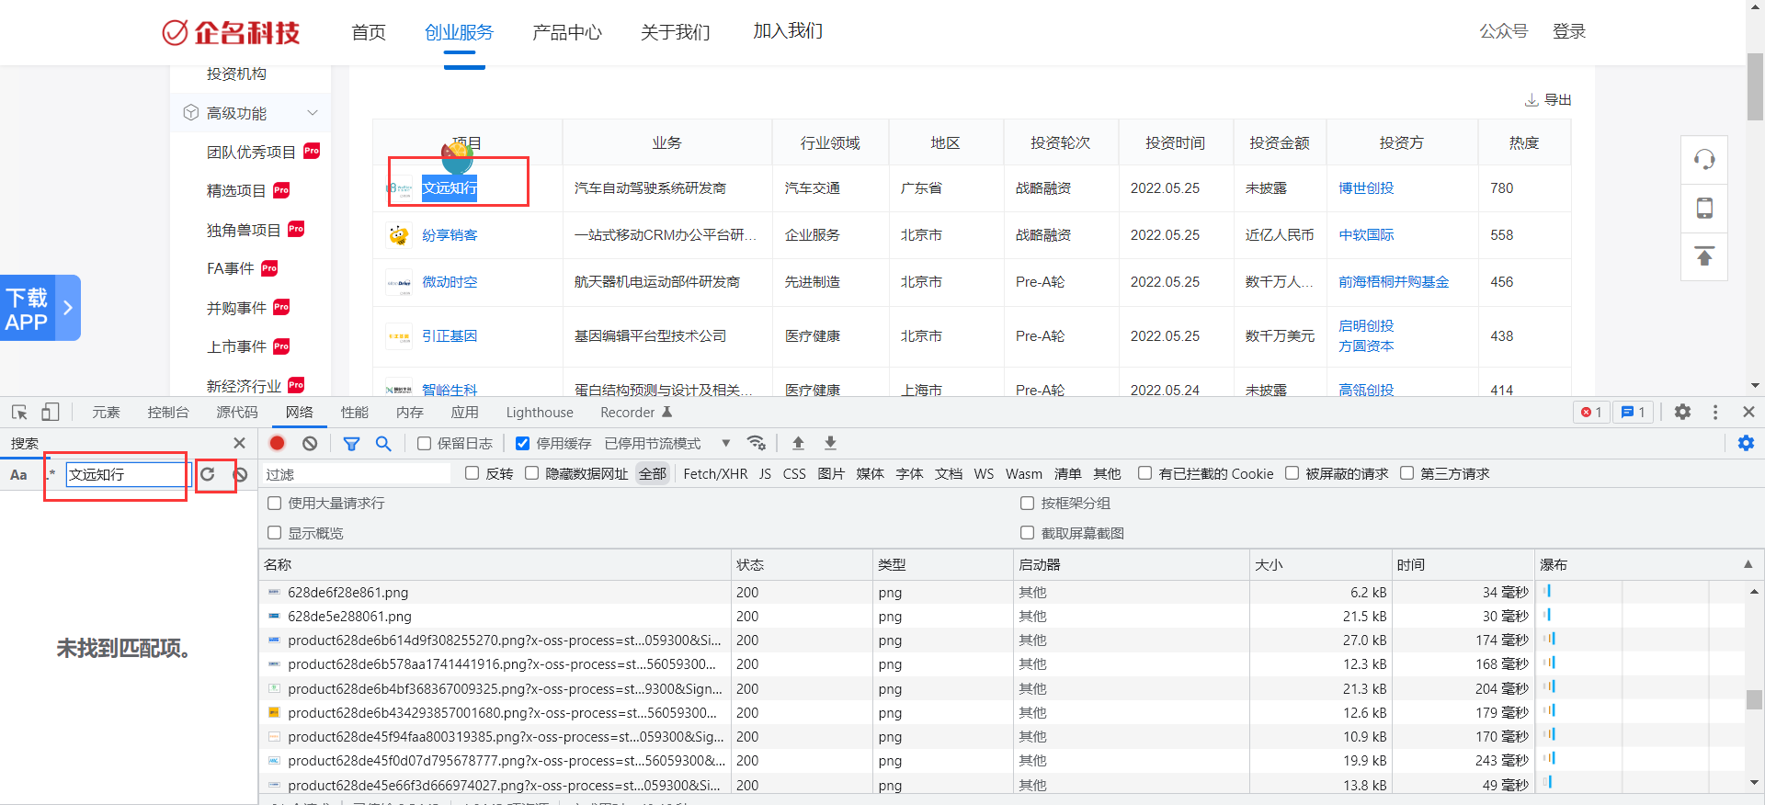Check the 被屏蔽的请求 checkbox
The height and width of the screenshot is (805, 1765).
click(1292, 473)
